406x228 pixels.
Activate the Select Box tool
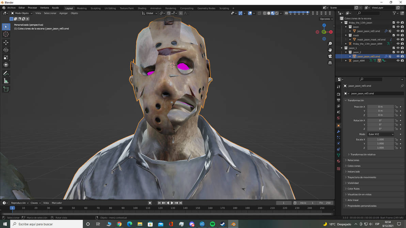coord(6,27)
